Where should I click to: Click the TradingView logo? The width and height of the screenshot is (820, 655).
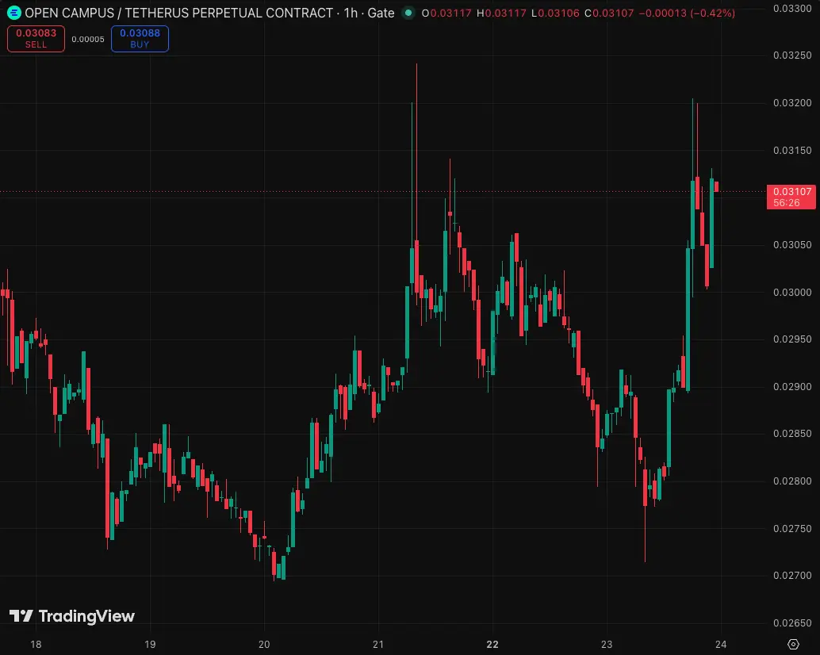point(72,616)
